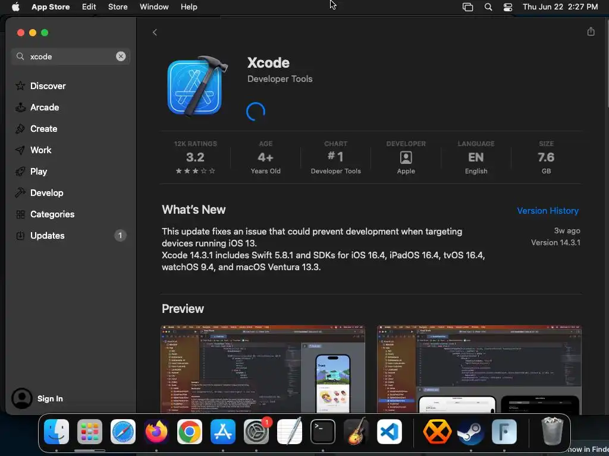Open Terminal from the Dock
The width and height of the screenshot is (609, 456).
323,432
